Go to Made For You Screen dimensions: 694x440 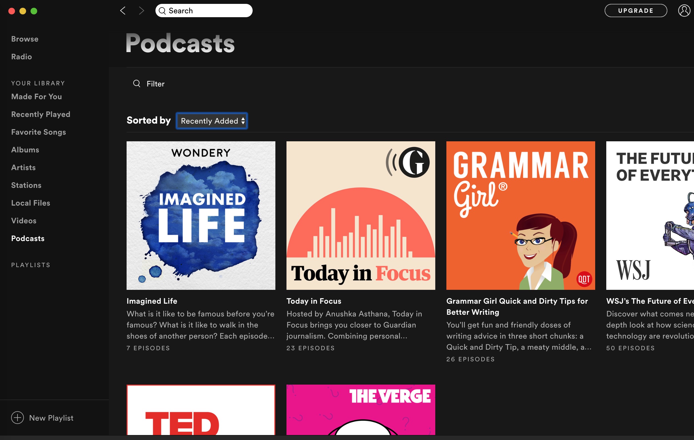pyautogui.click(x=37, y=97)
